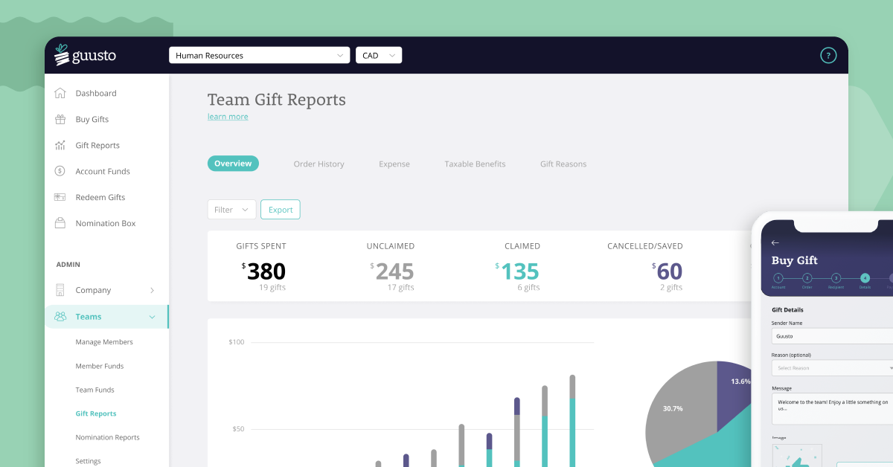893x467 pixels.
Task: Tap step 2 Order circle on phone
Action: [x=807, y=278]
